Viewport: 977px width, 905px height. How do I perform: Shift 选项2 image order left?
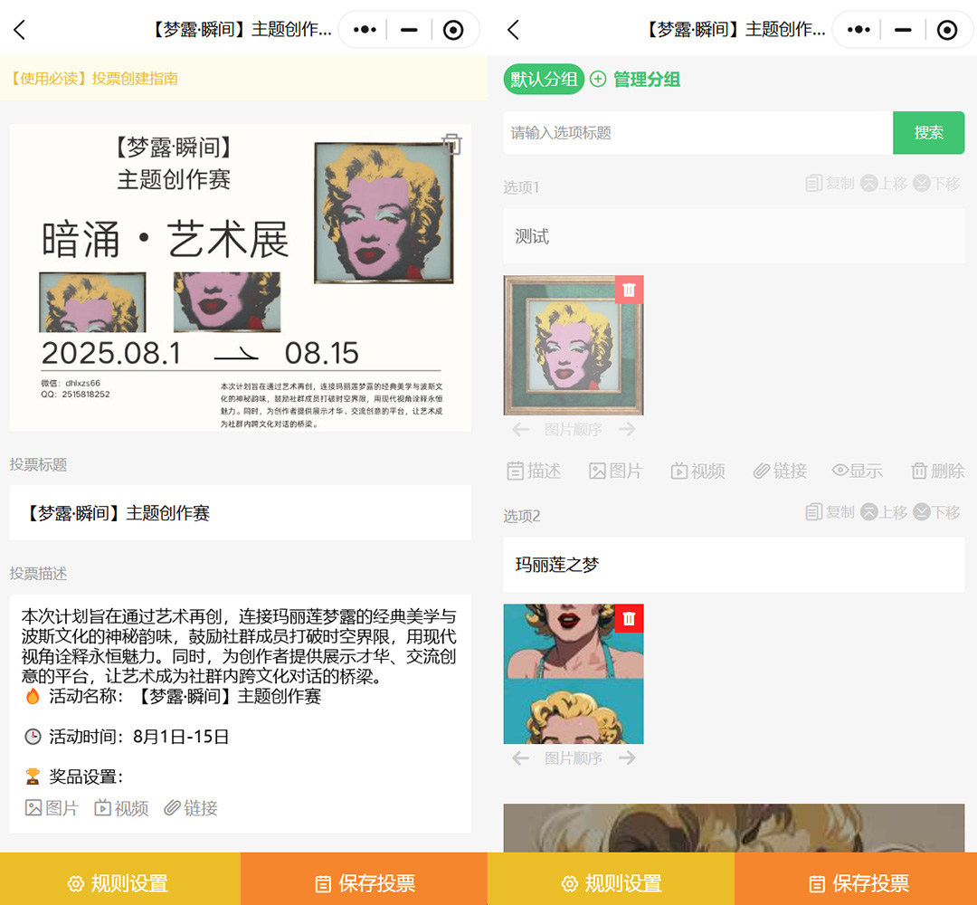point(521,757)
